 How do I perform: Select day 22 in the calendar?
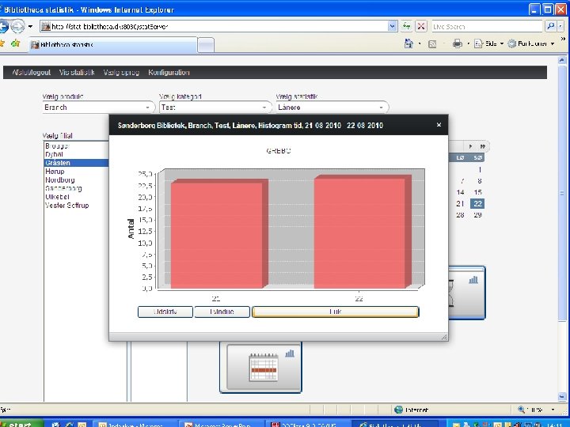coord(477,203)
